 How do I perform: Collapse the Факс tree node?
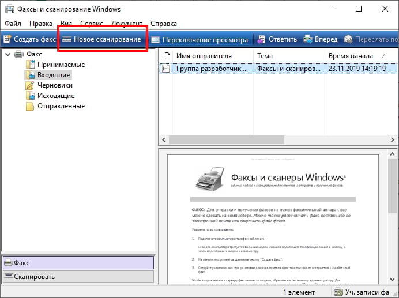7,54
